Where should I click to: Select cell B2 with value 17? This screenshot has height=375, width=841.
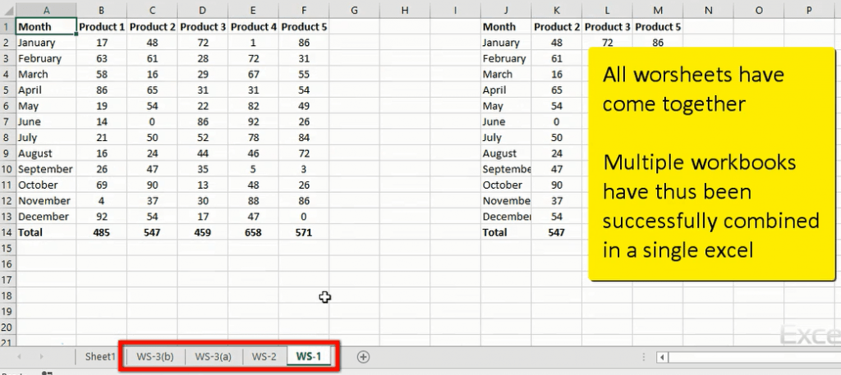(101, 43)
